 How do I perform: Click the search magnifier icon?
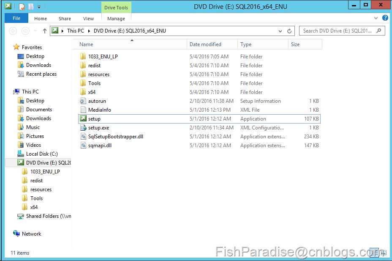pos(379,31)
